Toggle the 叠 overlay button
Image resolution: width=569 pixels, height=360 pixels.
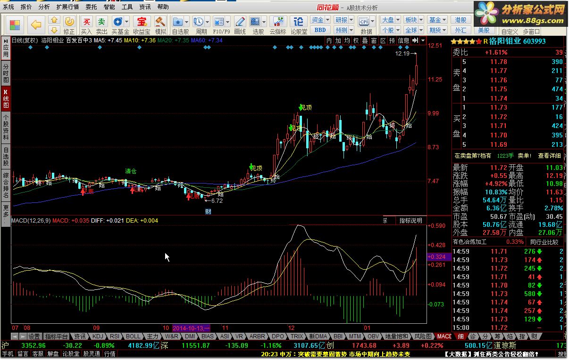coord(365,40)
